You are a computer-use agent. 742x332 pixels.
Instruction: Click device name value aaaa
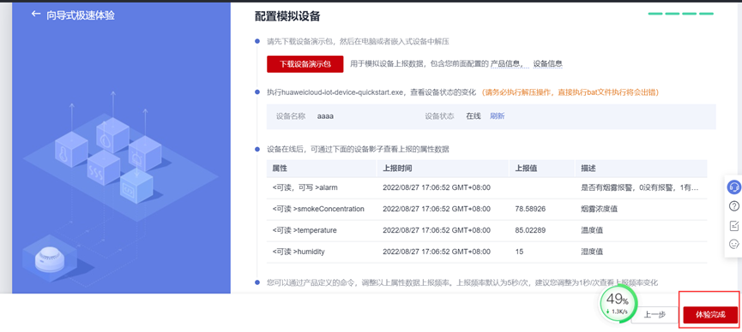click(x=325, y=116)
